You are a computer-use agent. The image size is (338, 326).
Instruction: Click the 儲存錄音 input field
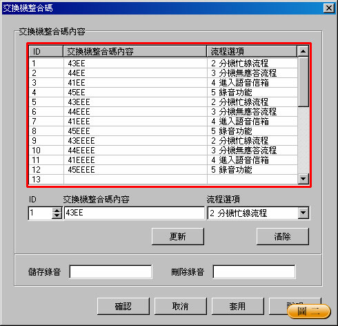point(110,272)
